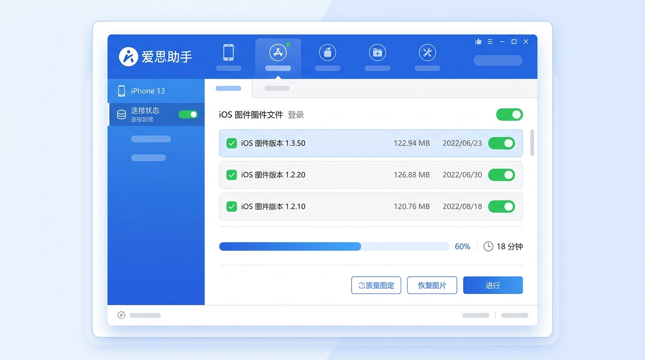Click the 18 分钟 remaining time text
Image resolution: width=645 pixels, height=360 pixels.
pos(510,247)
